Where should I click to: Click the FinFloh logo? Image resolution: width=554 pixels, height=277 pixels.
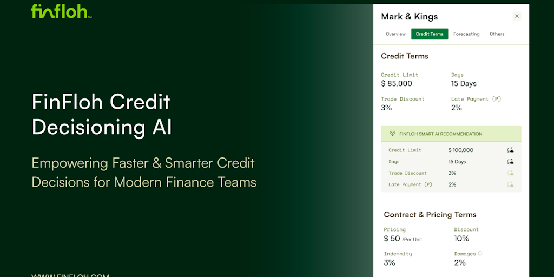(61, 11)
